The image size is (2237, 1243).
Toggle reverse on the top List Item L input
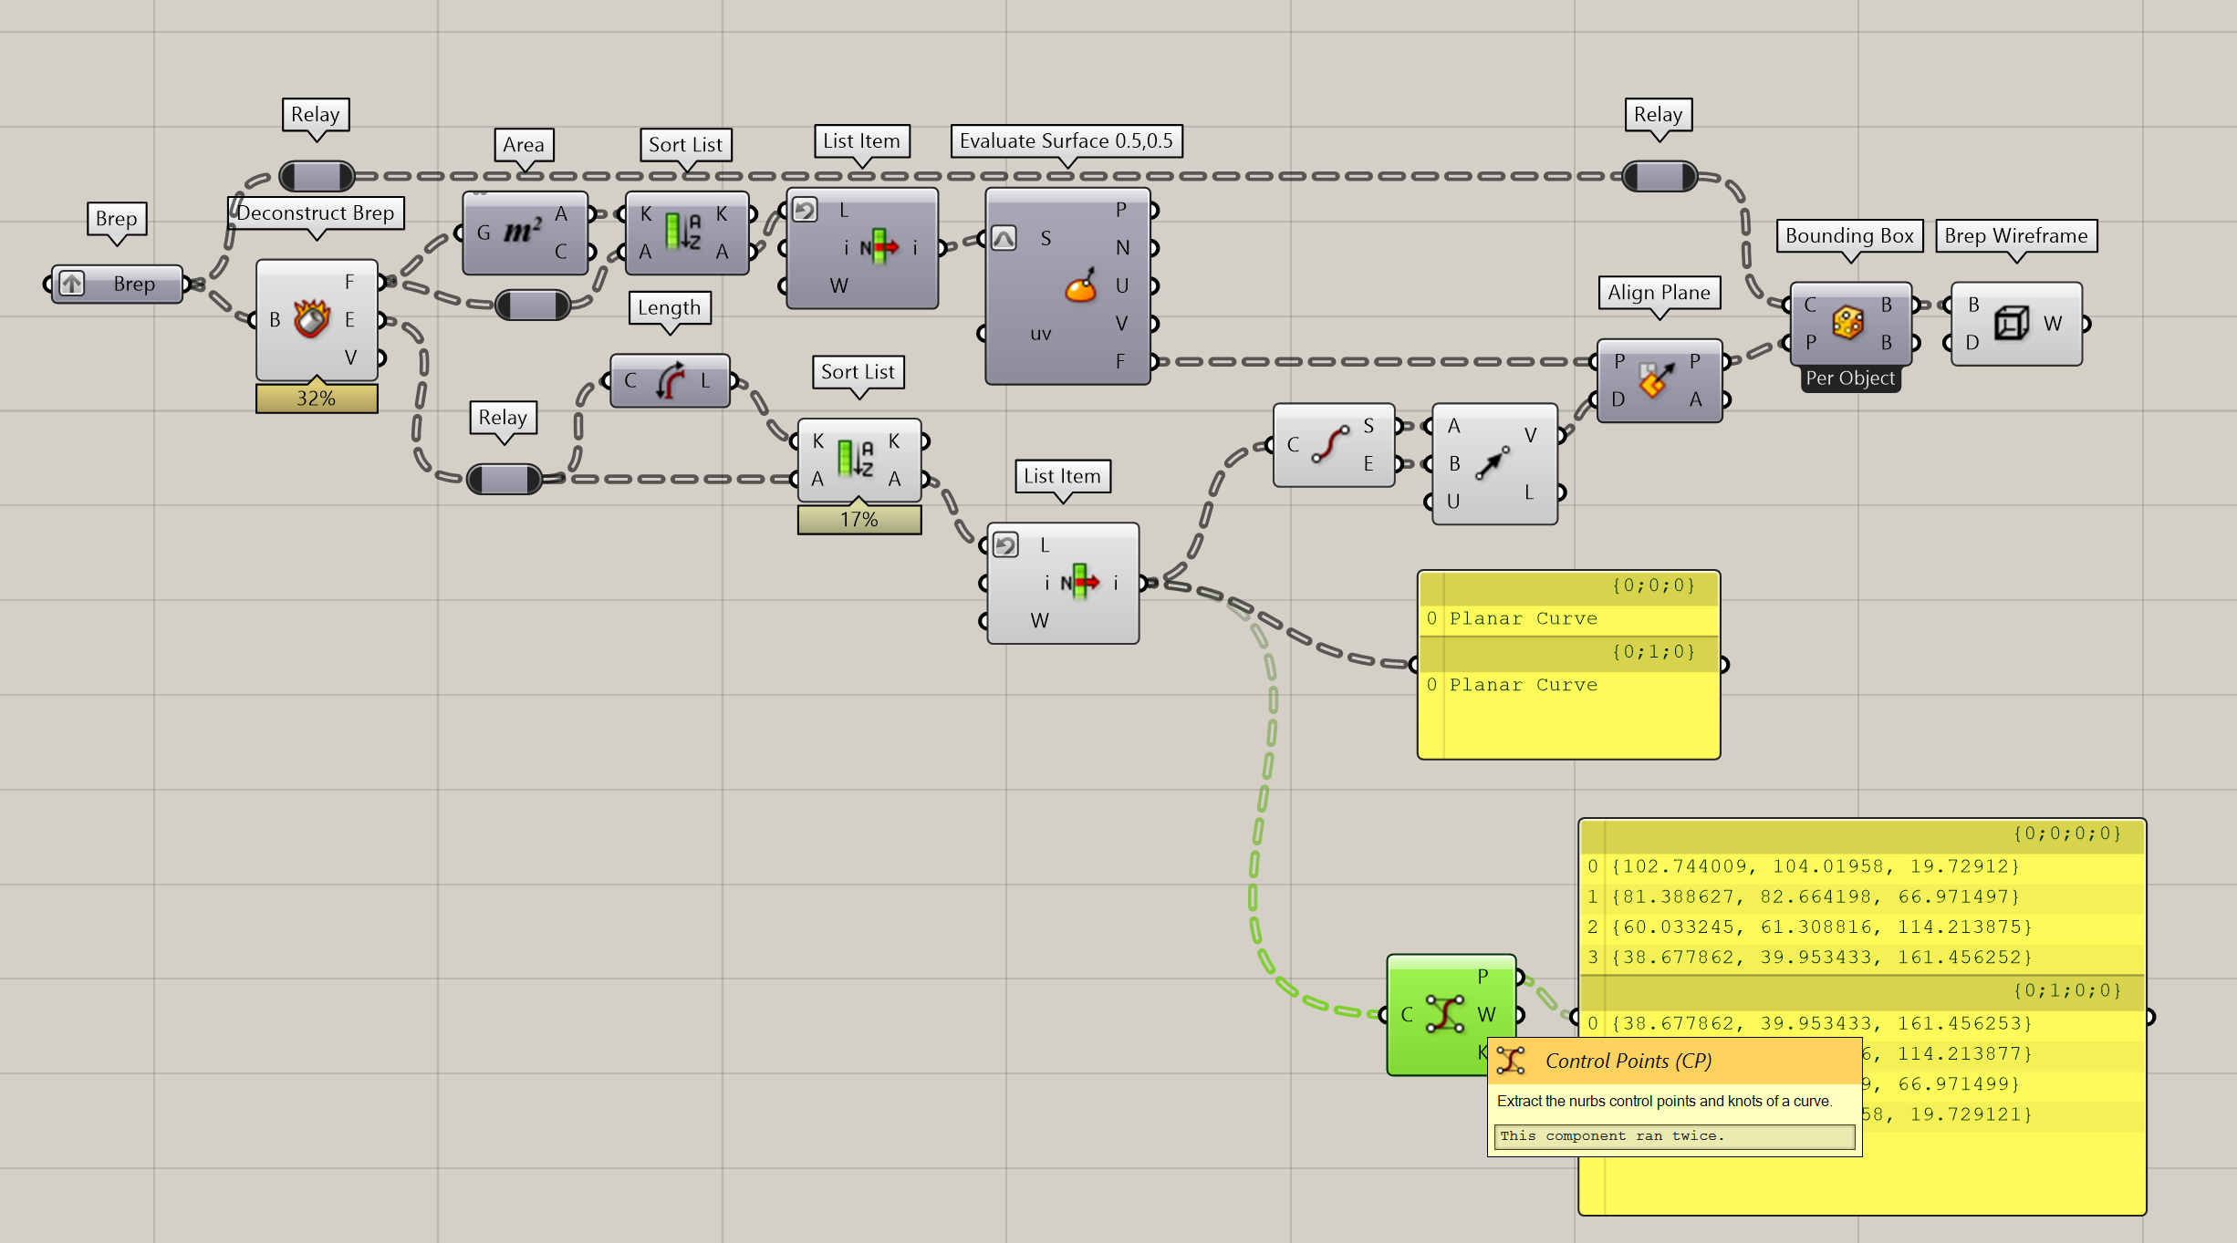[x=805, y=211]
